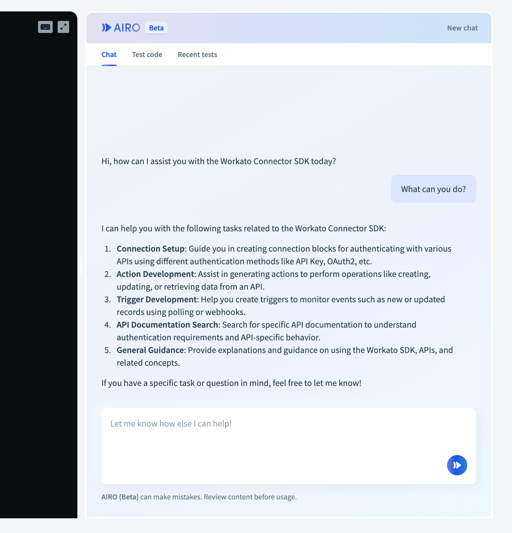Expand the editor with the fullscreen arrows icon

coord(63,27)
